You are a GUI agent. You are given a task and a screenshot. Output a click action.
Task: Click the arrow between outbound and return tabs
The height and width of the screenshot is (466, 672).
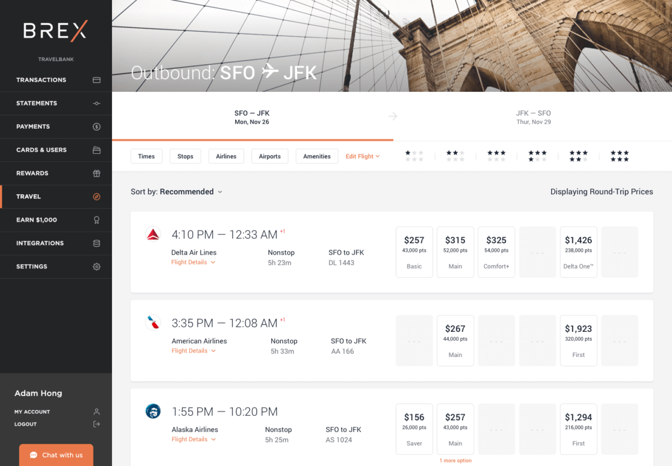(x=393, y=116)
